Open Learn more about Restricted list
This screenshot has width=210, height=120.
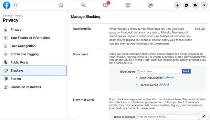pyautogui.click(x=162, y=44)
